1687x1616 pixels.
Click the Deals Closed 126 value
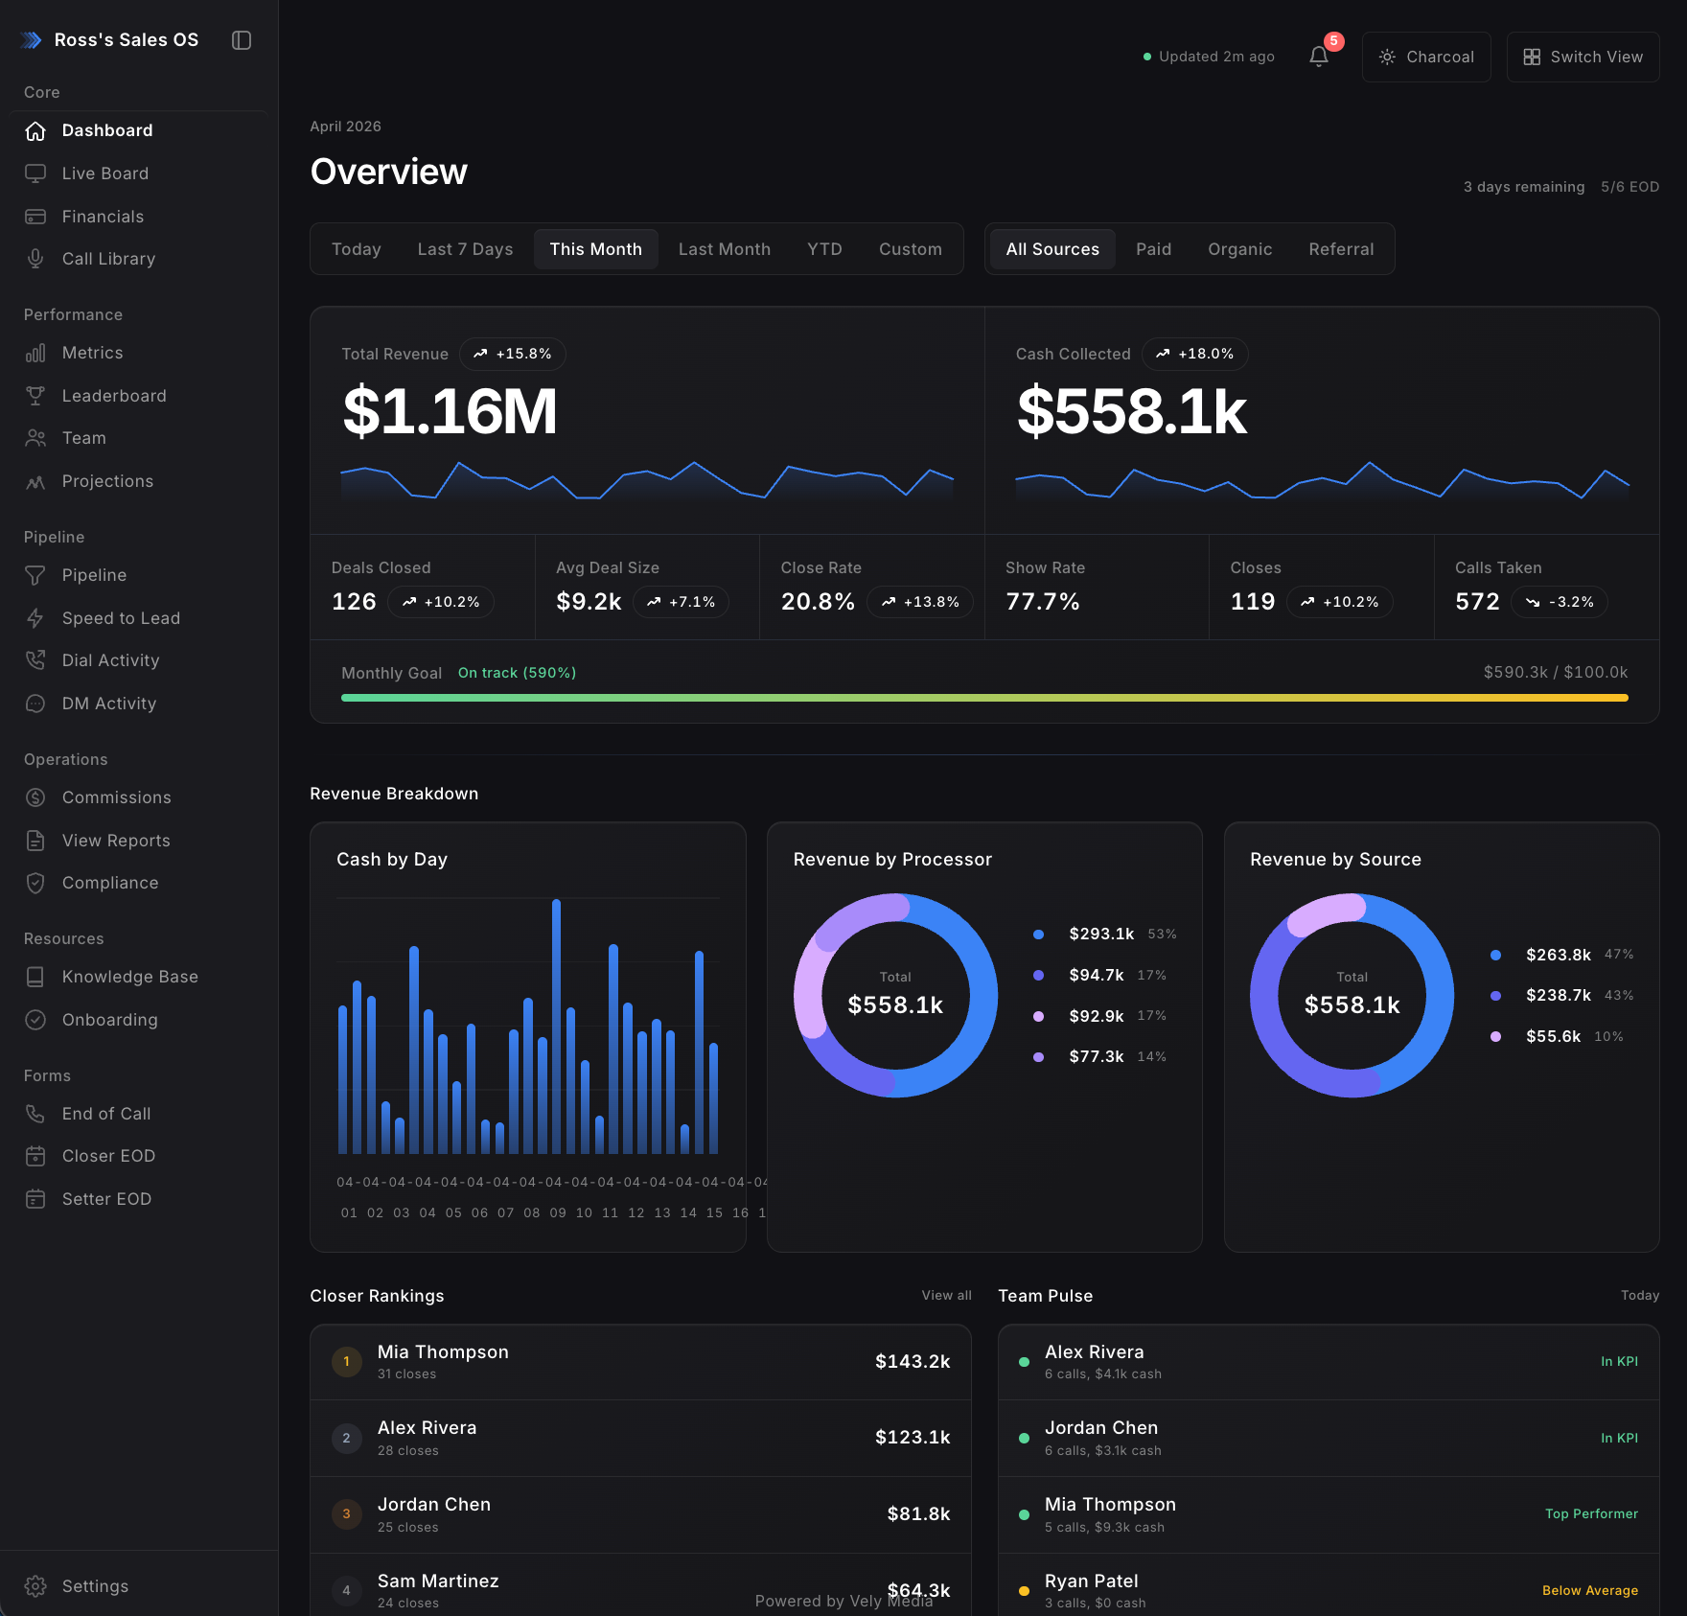pos(354,602)
